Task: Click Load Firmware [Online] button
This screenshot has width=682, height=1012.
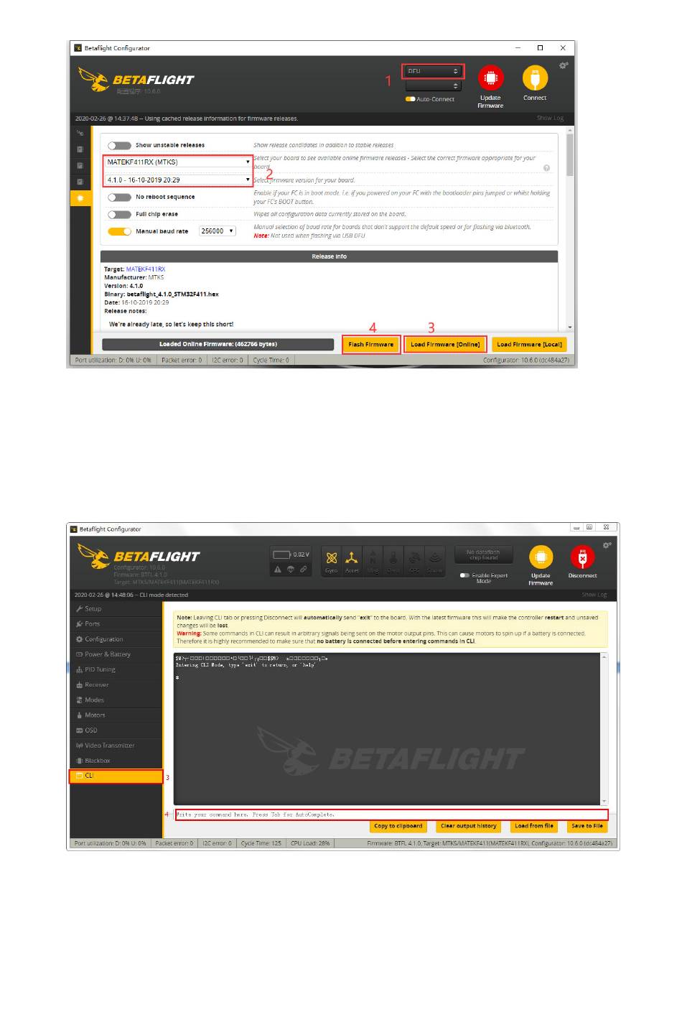Action: (445, 345)
